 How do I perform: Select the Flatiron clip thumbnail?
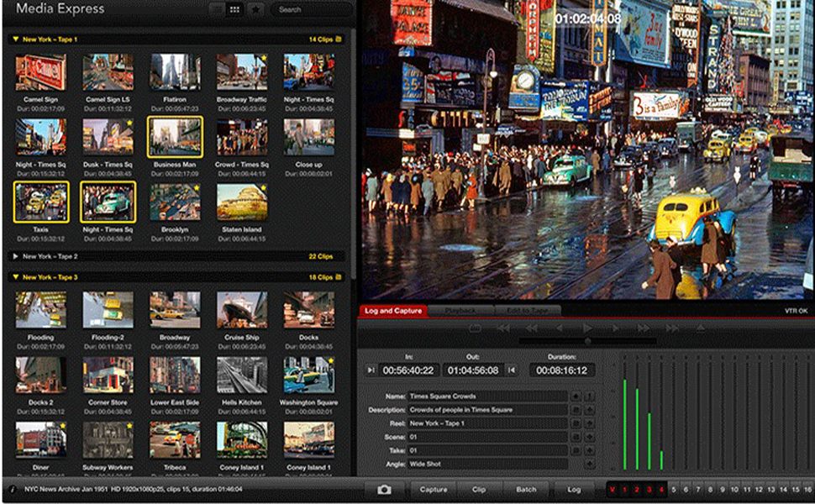[175, 73]
